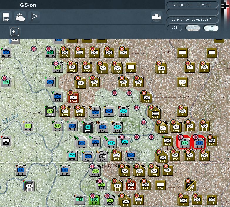
Task: Select the XXX 0=0 down-arrow unit
Action: pyautogui.click(x=6, y=141)
